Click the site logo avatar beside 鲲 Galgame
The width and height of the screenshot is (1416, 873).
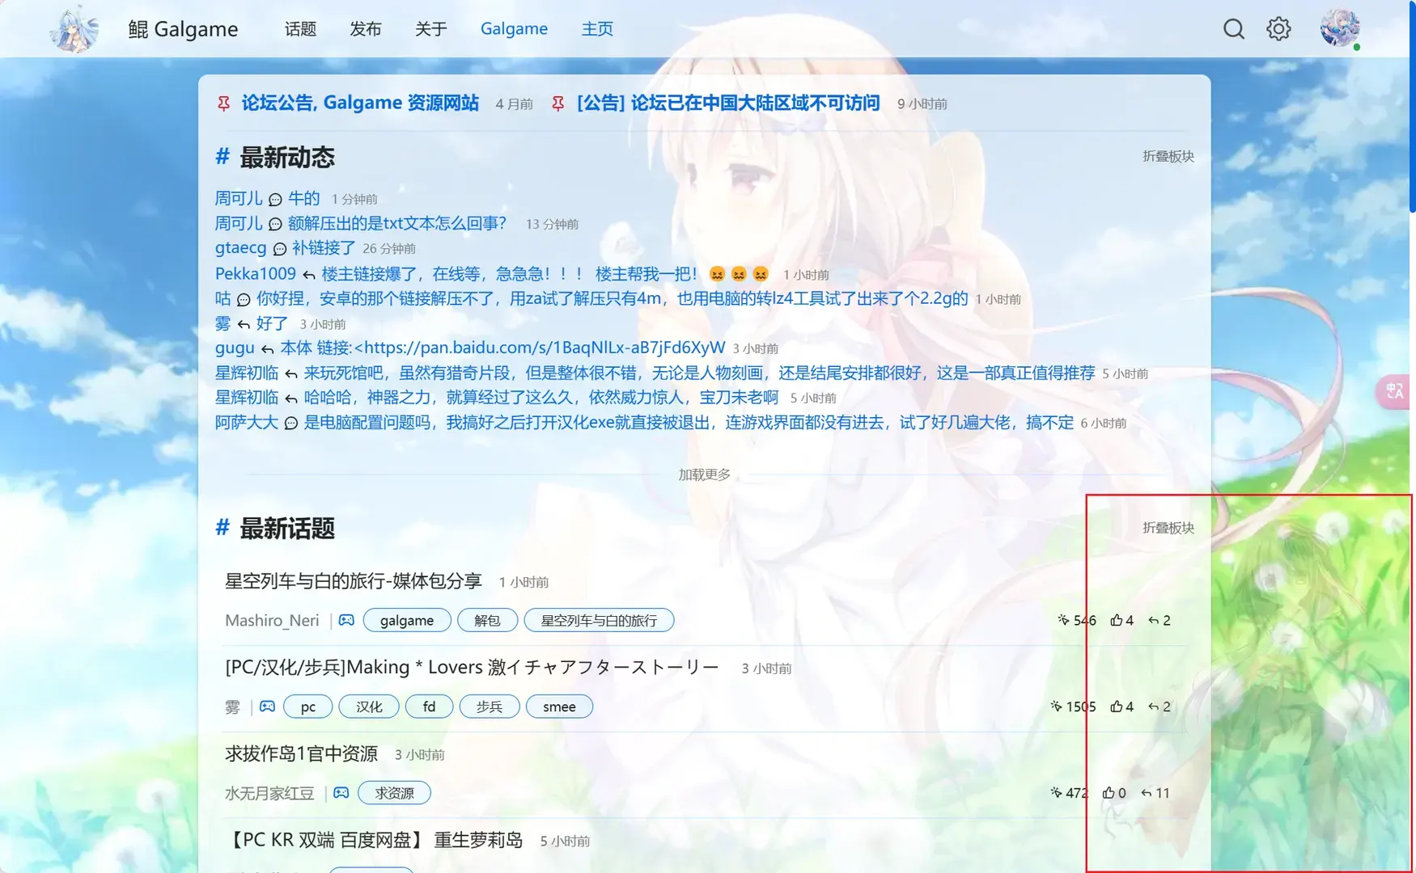pyautogui.click(x=74, y=29)
